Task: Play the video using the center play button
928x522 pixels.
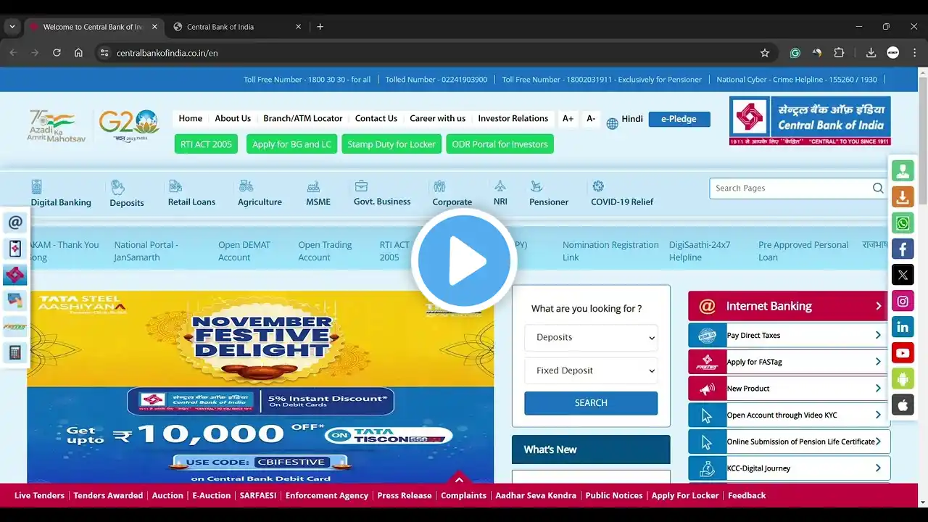Action: (464, 261)
